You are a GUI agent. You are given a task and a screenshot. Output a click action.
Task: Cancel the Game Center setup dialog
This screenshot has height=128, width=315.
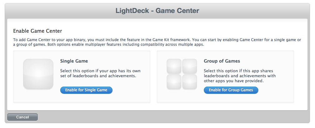(x=22, y=117)
